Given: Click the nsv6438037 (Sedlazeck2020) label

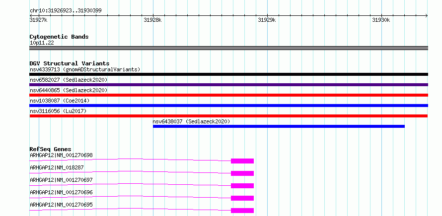Looking at the screenshot, I should point(191,121).
